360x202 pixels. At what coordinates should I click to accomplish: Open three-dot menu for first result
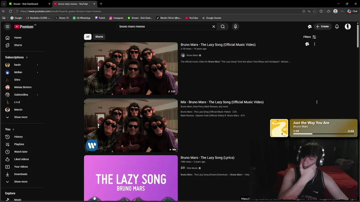coord(314,44)
